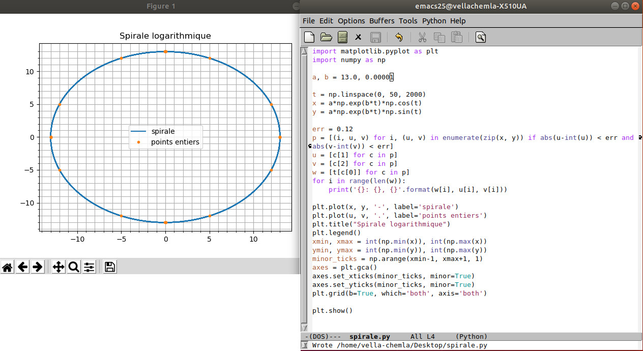643x351 pixels.
Task: Click Emacs save buffer disk icon
Action: [375, 37]
